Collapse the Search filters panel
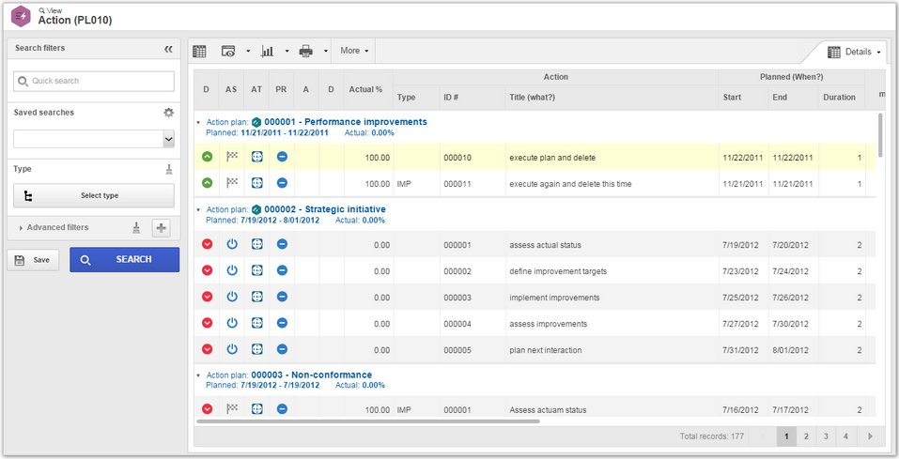The width and height of the screenshot is (899, 459). point(168,50)
